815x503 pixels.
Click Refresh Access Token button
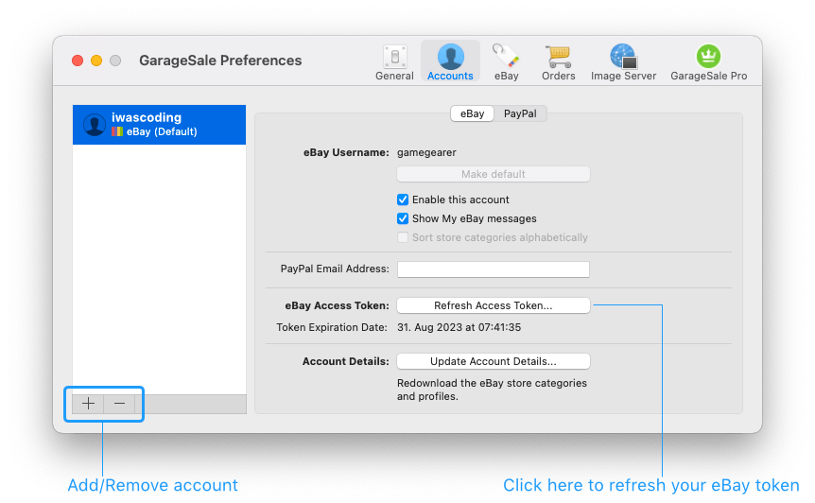(x=494, y=305)
